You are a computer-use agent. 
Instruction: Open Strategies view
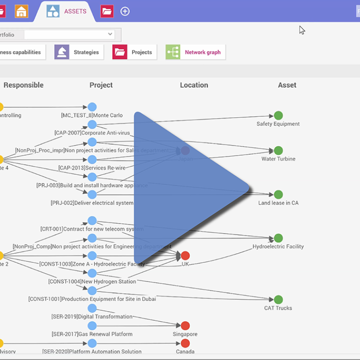(x=79, y=52)
